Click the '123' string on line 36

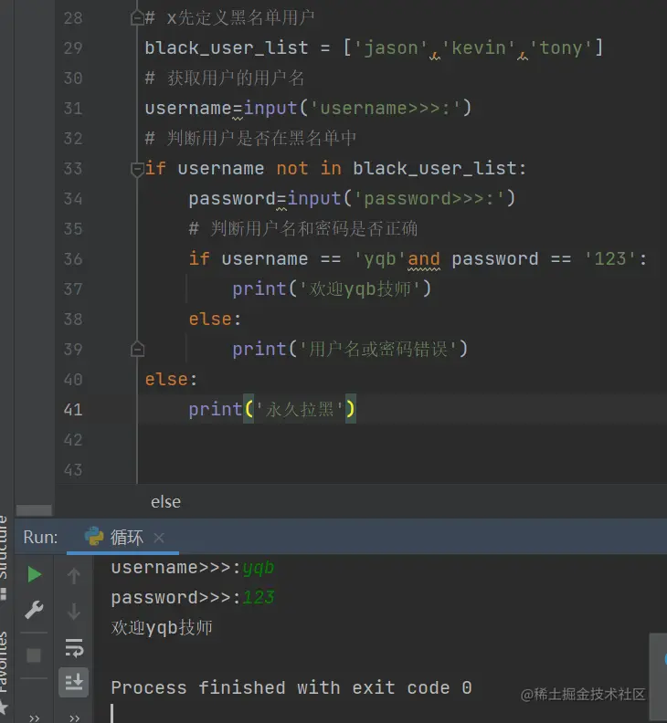pyautogui.click(x=610, y=258)
